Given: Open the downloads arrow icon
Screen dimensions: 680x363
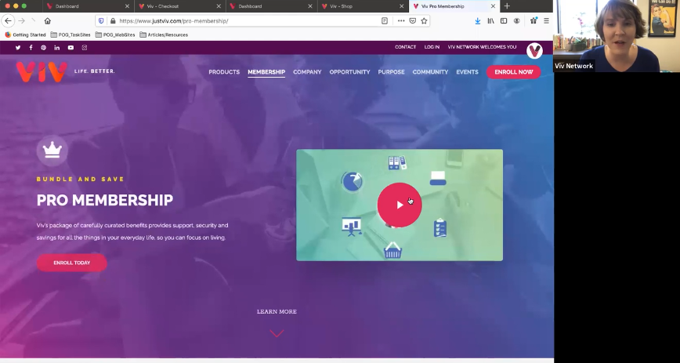Looking at the screenshot, I should click(477, 21).
